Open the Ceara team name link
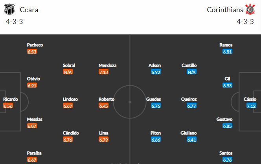This screenshot has width=261, height=164. pyautogui.click(x=29, y=10)
